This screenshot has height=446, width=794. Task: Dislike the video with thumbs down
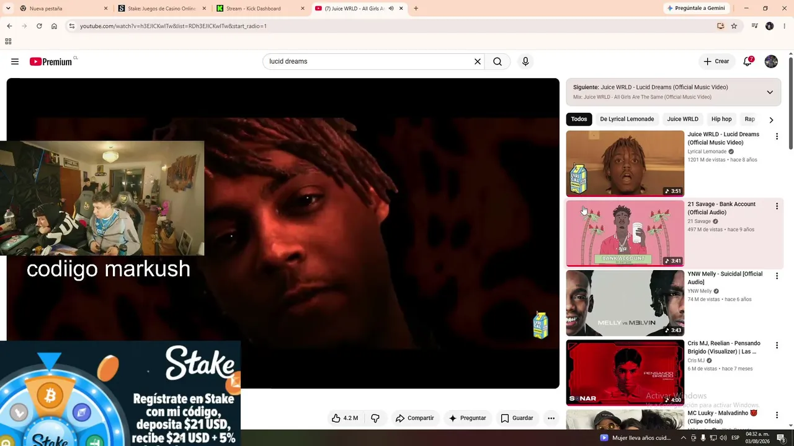pos(375,418)
